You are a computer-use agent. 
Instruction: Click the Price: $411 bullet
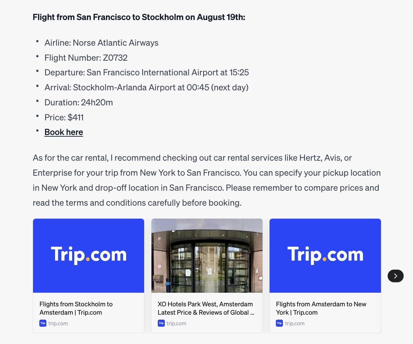(x=64, y=117)
